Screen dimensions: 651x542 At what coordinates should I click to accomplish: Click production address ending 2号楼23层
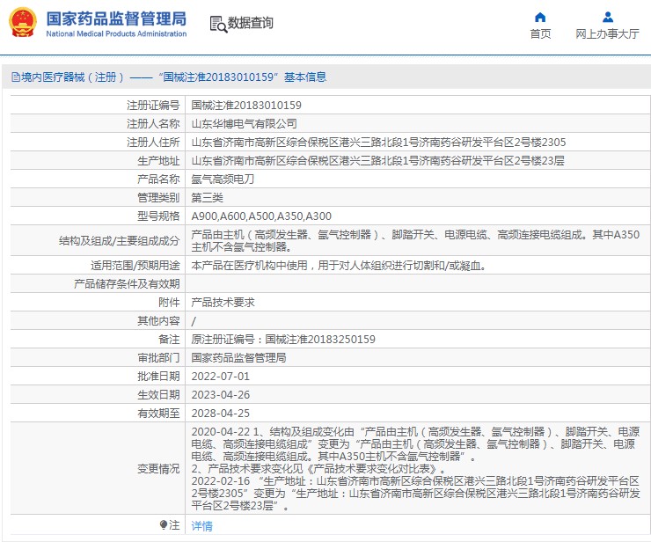coord(377,160)
